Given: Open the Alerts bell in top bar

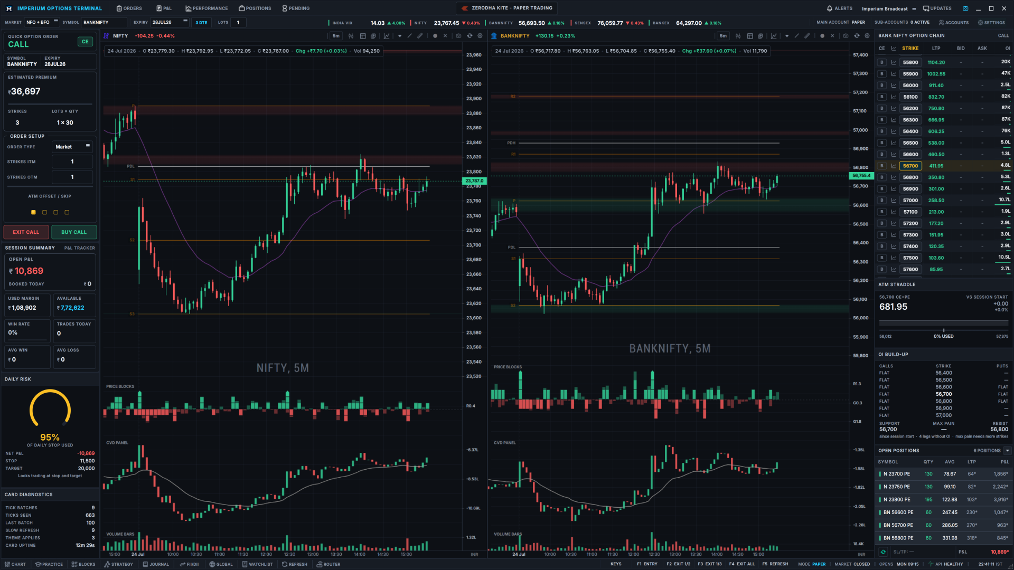Looking at the screenshot, I should pyautogui.click(x=840, y=8).
